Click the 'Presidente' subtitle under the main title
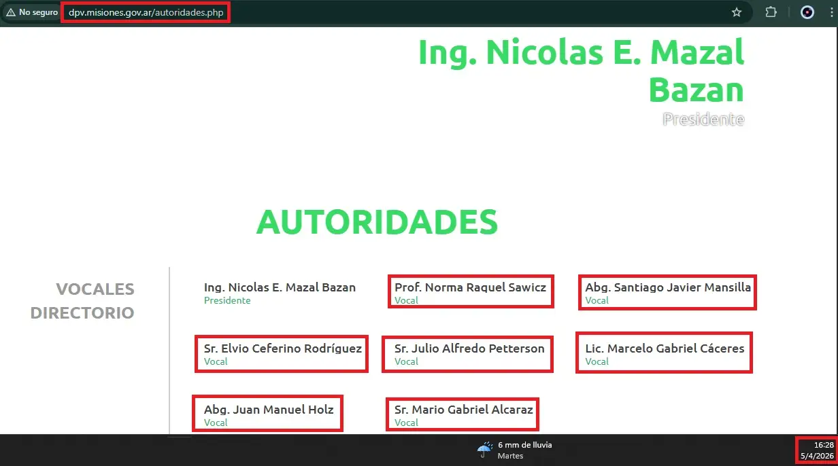838x466 pixels. point(703,120)
